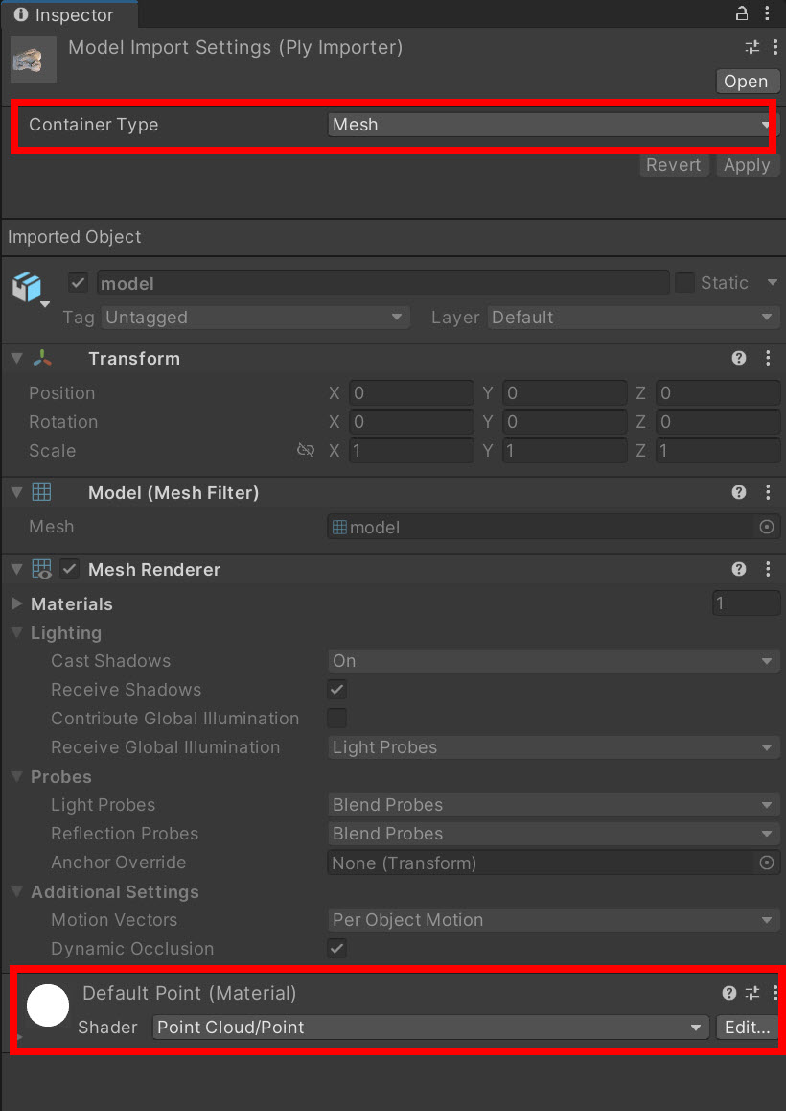Click the model GameObject cube icon
The width and height of the screenshot is (786, 1111).
[27, 288]
